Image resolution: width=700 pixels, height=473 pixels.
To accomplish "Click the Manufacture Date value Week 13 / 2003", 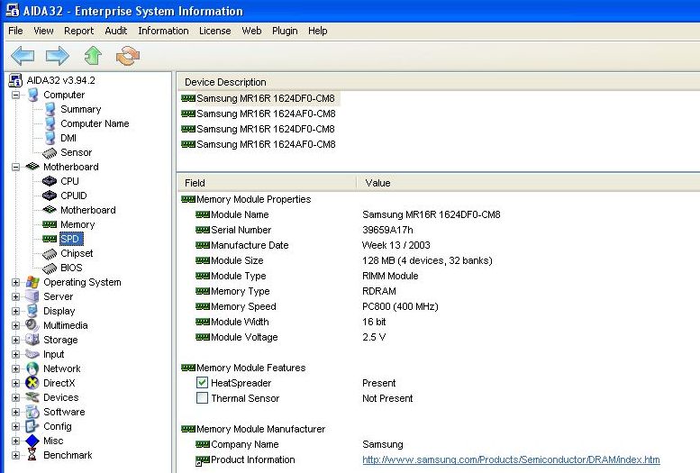I will 396,245.
